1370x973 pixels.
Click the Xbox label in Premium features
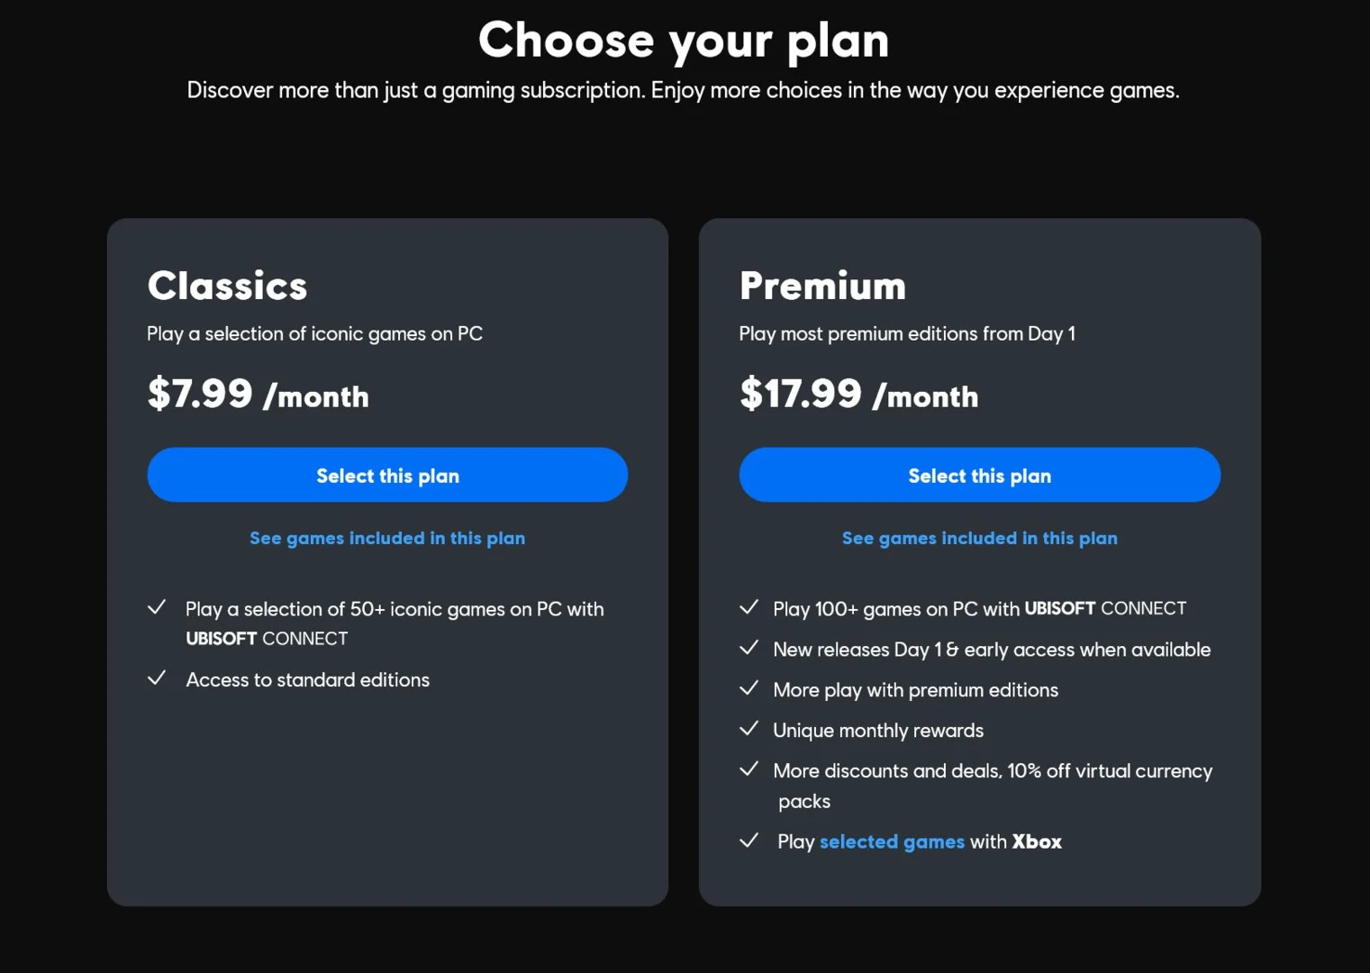pyautogui.click(x=1037, y=841)
